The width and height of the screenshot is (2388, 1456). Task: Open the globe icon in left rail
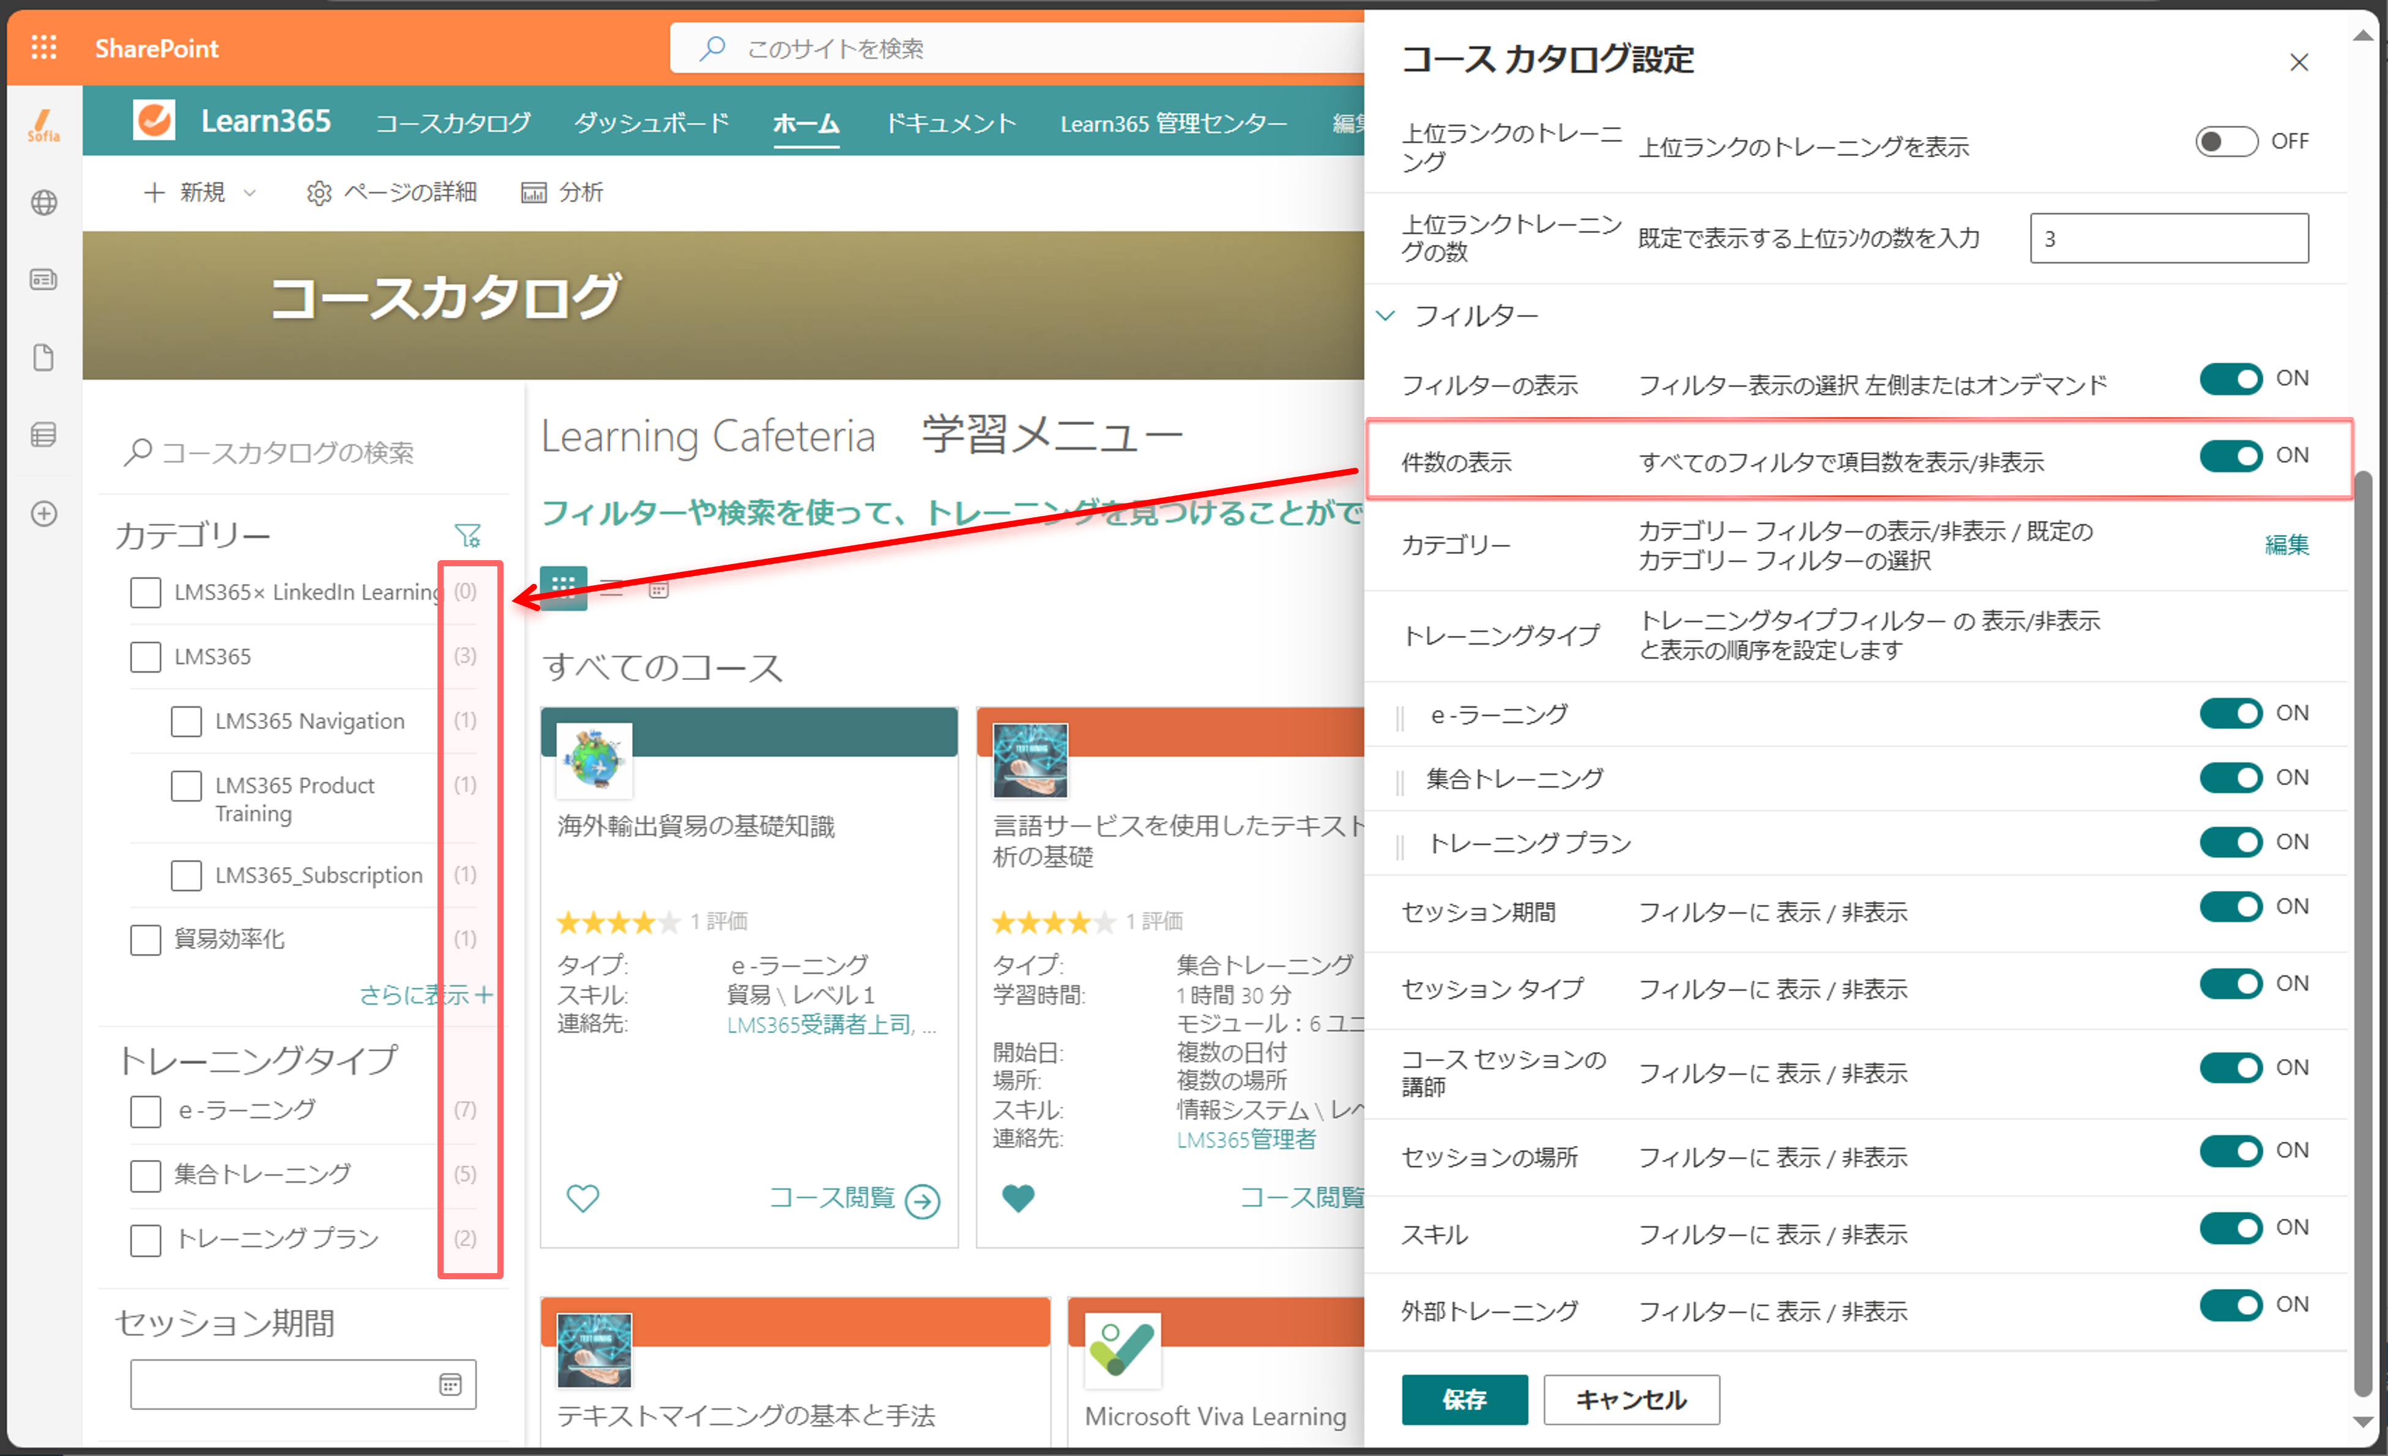[43, 202]
